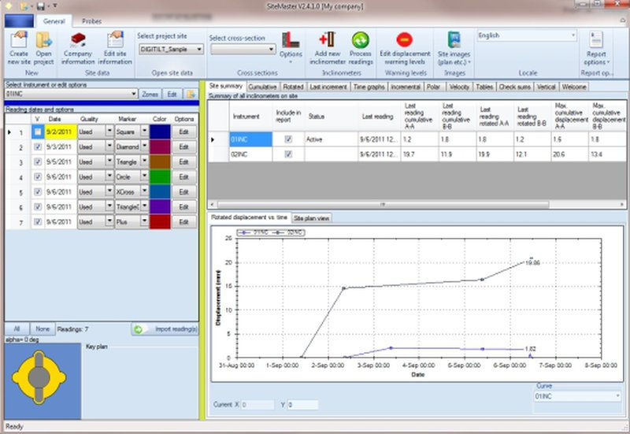
Task: Open instrument selector dropdown showing 01INC
Action: pyautogui.click(x=72, y=94)
